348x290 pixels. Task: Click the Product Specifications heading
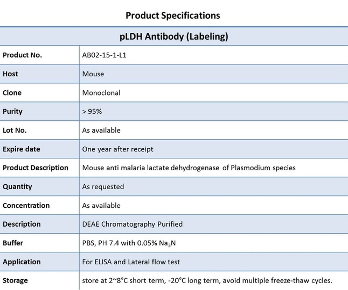[173, 16]
